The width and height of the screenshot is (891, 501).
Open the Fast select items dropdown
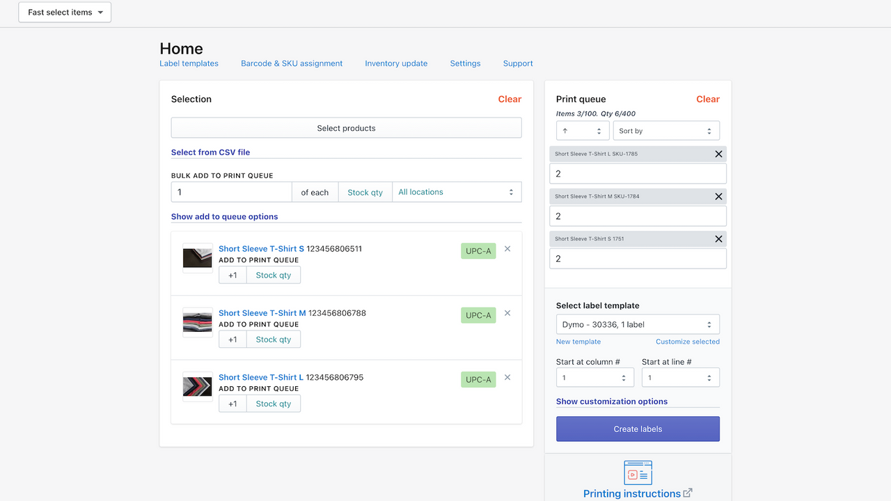click(65, 13)
